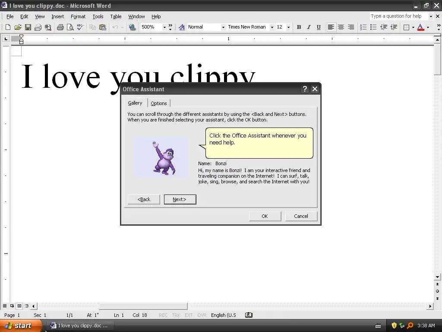Expand Standard toolbar options chevron
Viewport: 442px width, 332px height.
(x=170, y=27)
